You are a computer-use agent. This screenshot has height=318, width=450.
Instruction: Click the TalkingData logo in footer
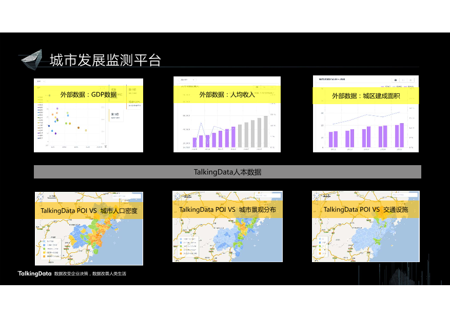coord(35,273)
